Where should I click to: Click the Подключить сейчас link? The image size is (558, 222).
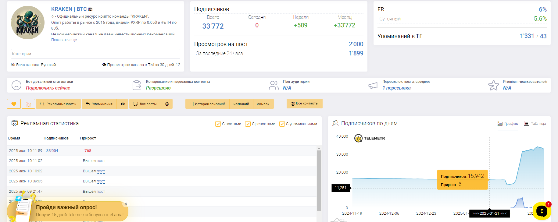click(x=48, y=88)
